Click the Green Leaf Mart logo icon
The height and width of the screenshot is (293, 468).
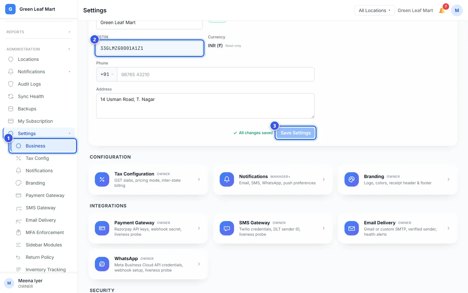coord(10,9)
